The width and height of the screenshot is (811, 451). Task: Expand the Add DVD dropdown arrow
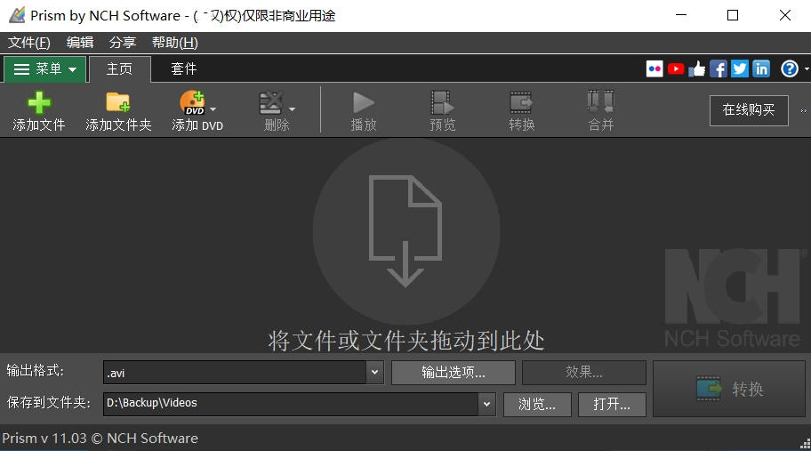coord(213,109)
